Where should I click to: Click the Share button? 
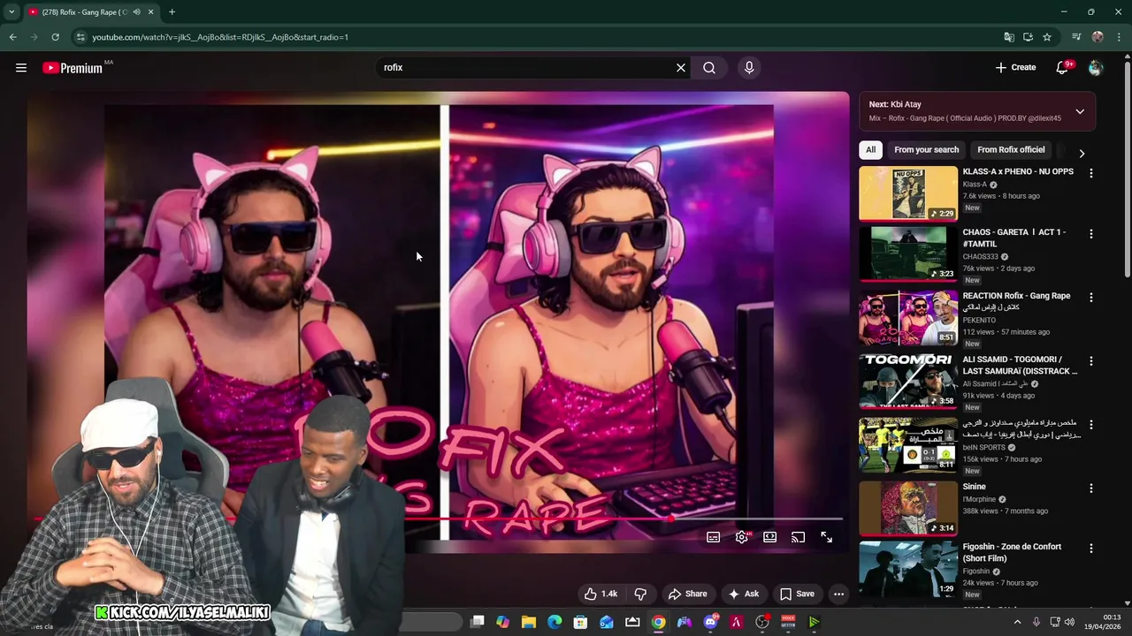[x=687, y=594]
